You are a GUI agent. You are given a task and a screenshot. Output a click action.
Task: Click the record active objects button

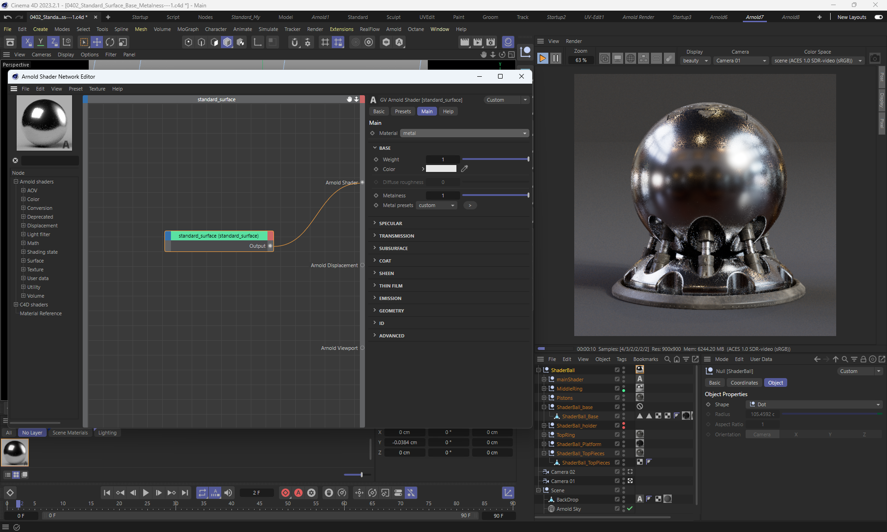click(286, 493)
